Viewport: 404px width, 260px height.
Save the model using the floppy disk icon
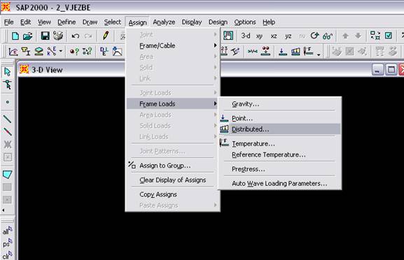tap(45, 36)
